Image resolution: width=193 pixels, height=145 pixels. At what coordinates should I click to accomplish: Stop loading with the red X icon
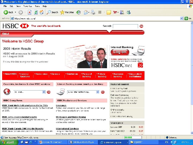30,12
